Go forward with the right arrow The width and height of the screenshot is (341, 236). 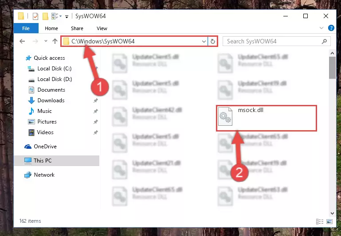pos(35,41)
